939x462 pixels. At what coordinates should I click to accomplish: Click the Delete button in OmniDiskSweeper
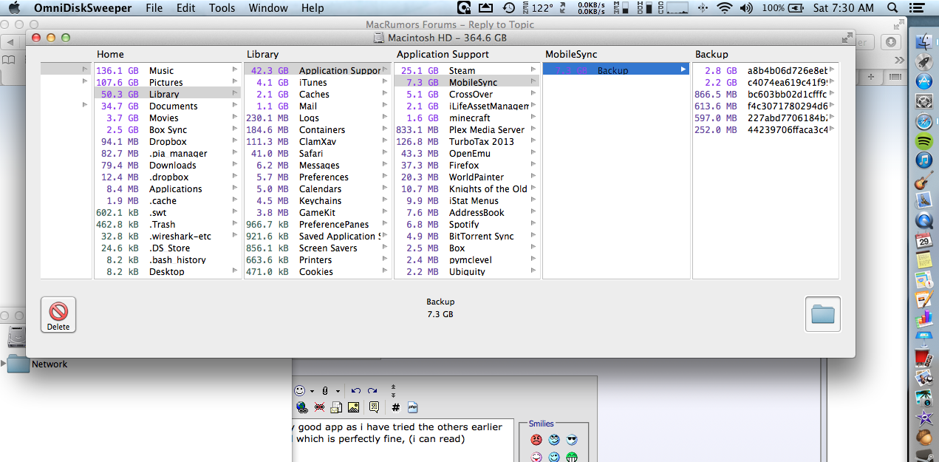pyautogui.click(x=58, y=314)
